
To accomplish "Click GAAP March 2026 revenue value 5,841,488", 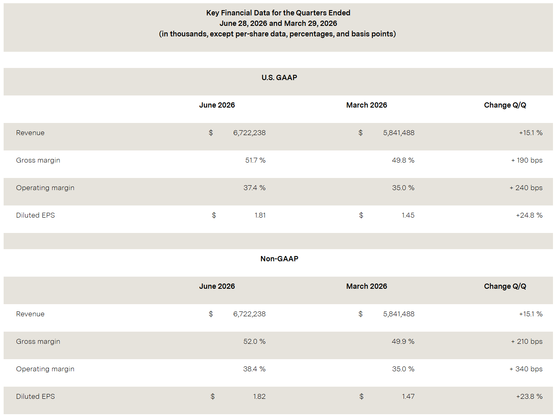I will pos(399,133).
